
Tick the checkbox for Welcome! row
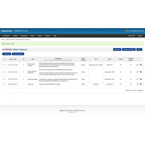pos(4,84)
